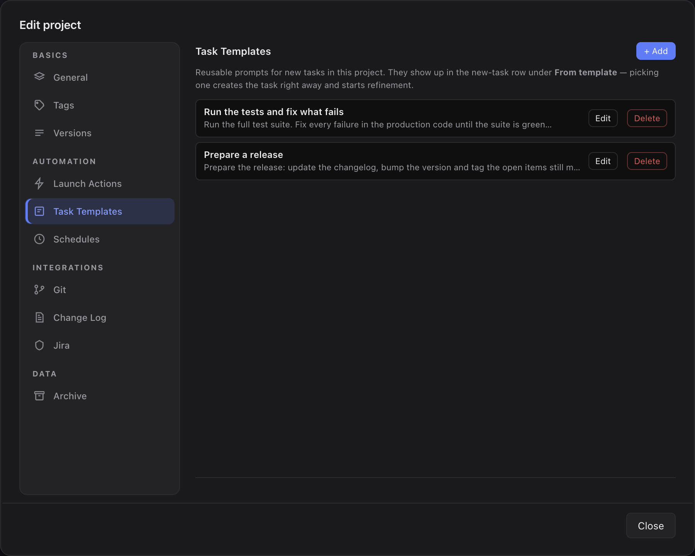This screenshot has width=695, height=556.
Task: Switch to the Versions section
Action: pyautogui.click(x=100, y=133)
